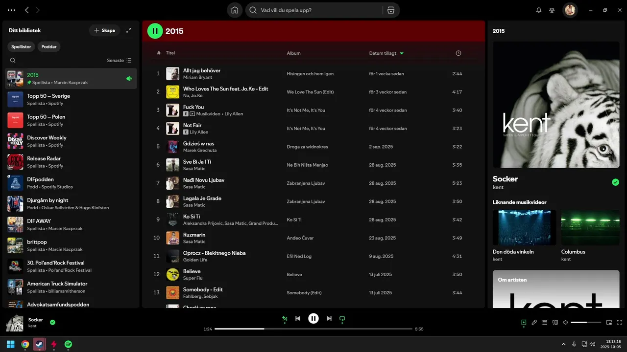Open the Senaste sort dropdown
Image resolution: width=627 pixels, height=352 pixels.
pyautogui.click(x=120, y=60)
